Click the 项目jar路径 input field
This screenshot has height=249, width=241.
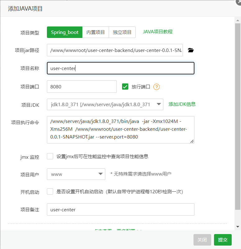click(115, 50)
